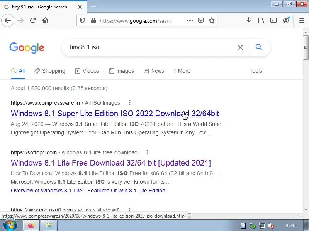The image size is (309, 231).
Task: Click the scrollbar down arrow
Action: pos(306,210)
